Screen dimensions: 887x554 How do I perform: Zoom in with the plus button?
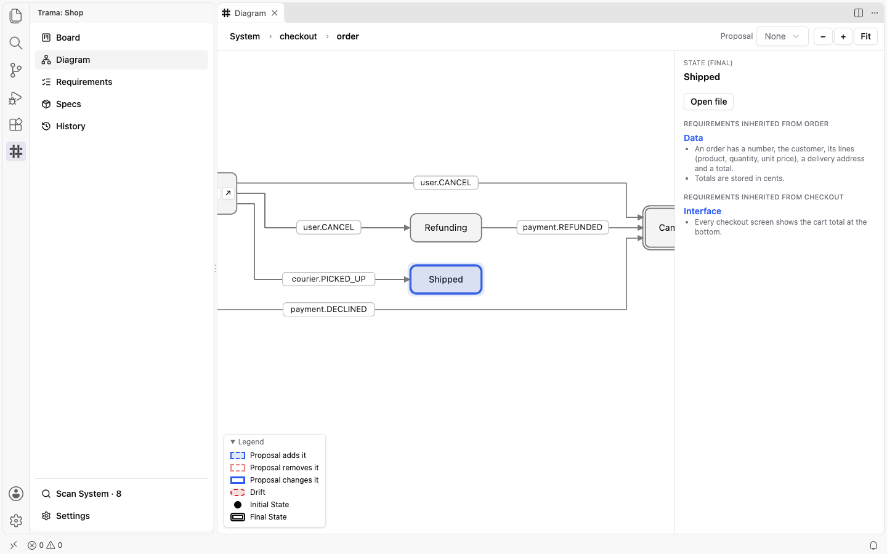[x=843, y=36]
